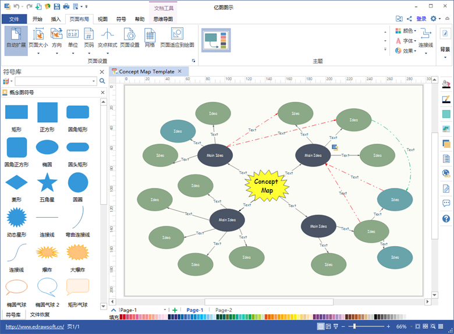Image resolution: width=454 pixels, height=334 pixels.
Task: Click the 登录 login link
Action: click(421, 19)
